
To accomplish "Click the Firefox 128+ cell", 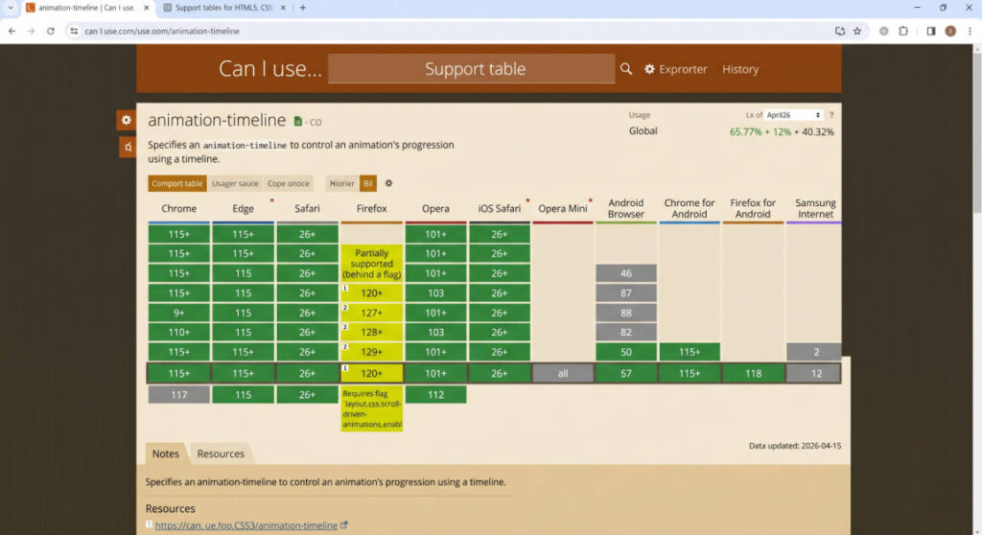I will pos(371,332).
